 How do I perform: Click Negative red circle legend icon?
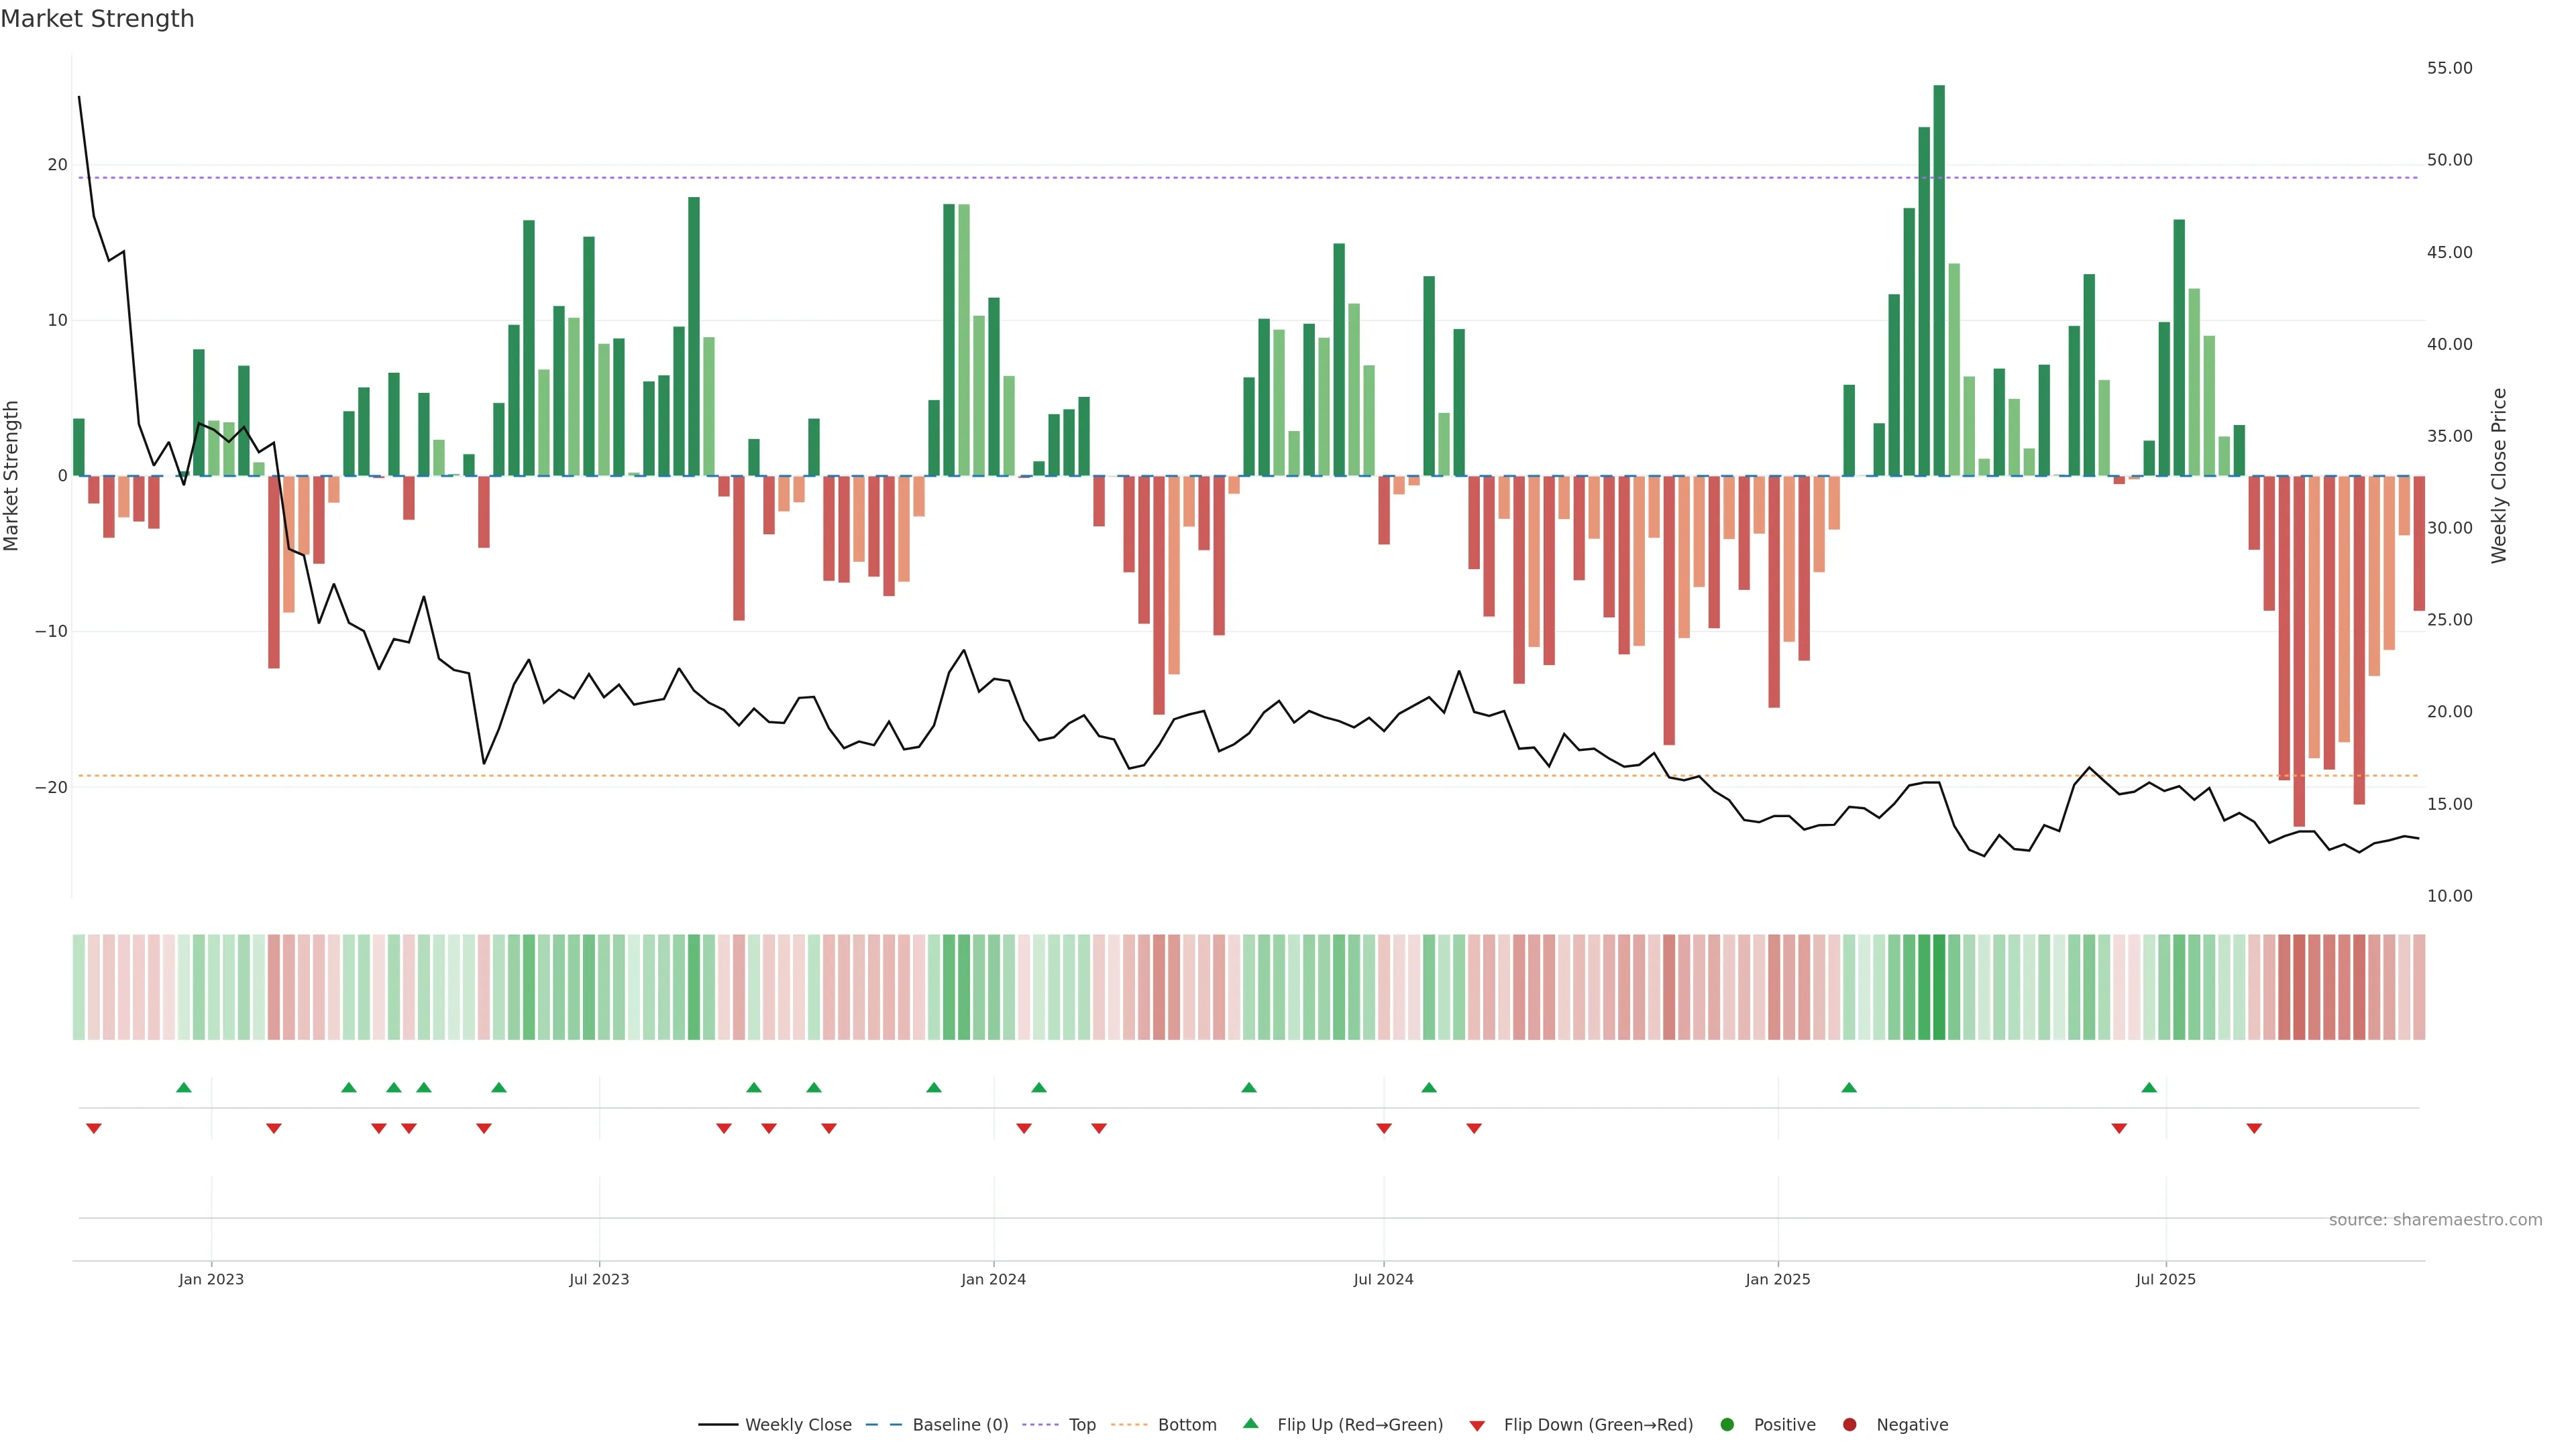click(1849, 1425)
